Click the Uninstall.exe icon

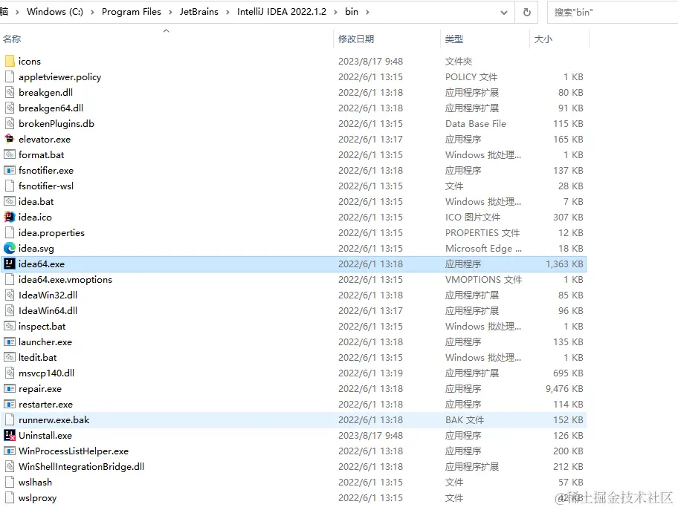tap(10, 435)
